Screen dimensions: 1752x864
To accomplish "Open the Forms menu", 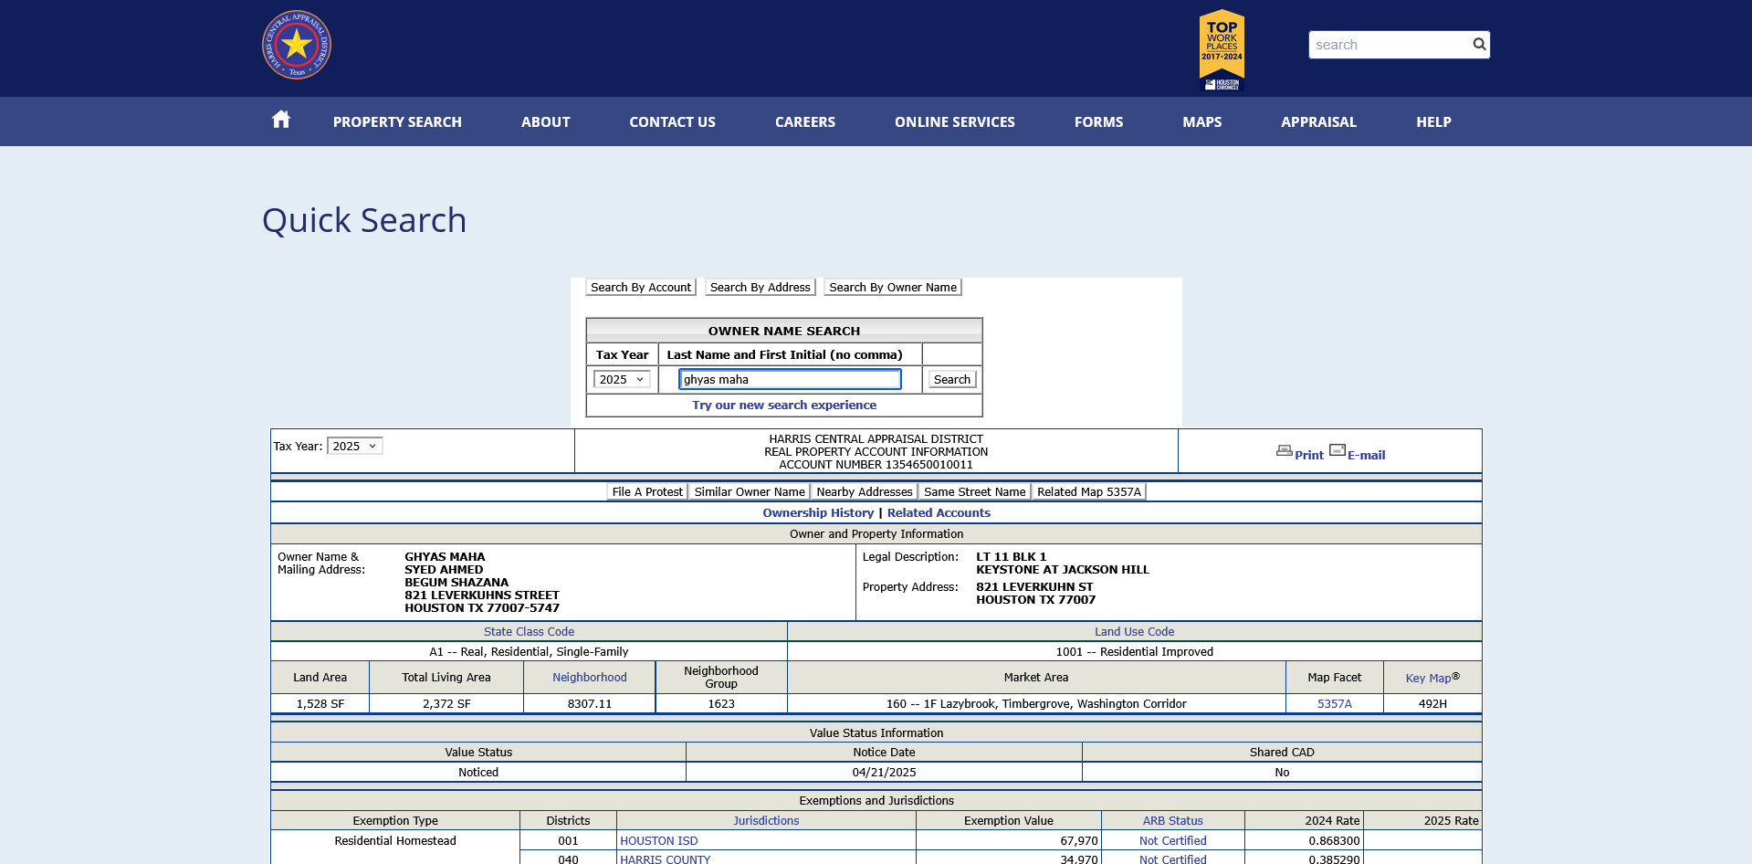I will click(1099, 122).
